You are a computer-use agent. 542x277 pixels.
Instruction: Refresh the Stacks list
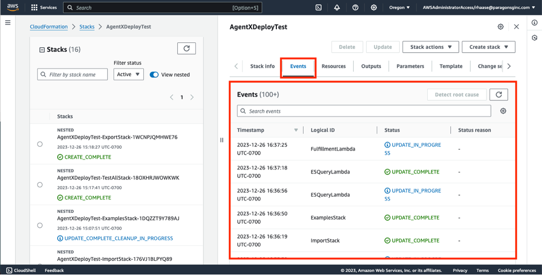187,48
